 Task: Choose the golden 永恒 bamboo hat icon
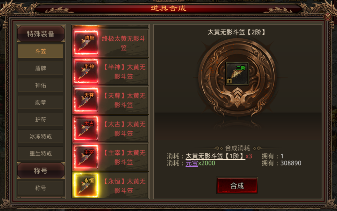coord(86,186)
